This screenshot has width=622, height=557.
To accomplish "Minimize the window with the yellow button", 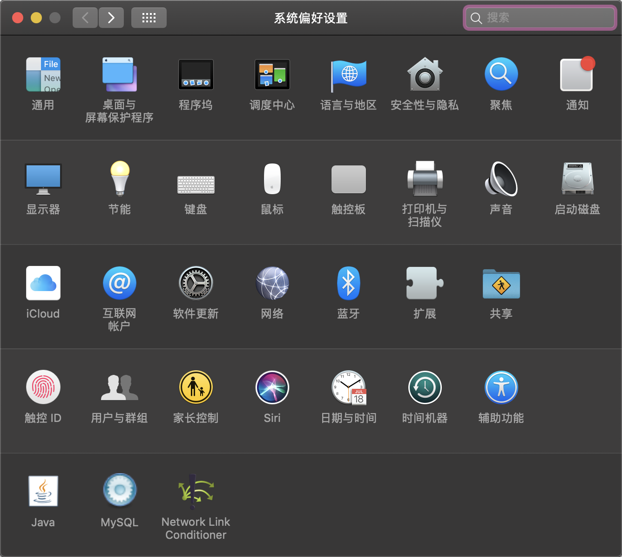I will click(36, 18).
